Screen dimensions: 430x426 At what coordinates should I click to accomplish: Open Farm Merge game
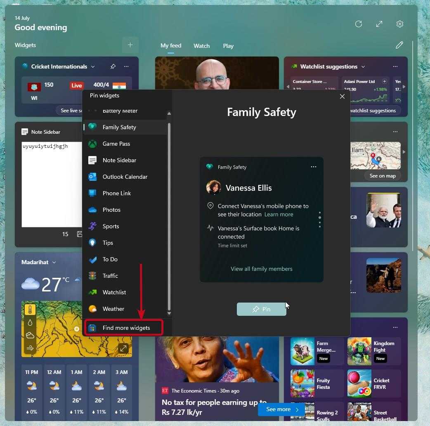[317, 351]
